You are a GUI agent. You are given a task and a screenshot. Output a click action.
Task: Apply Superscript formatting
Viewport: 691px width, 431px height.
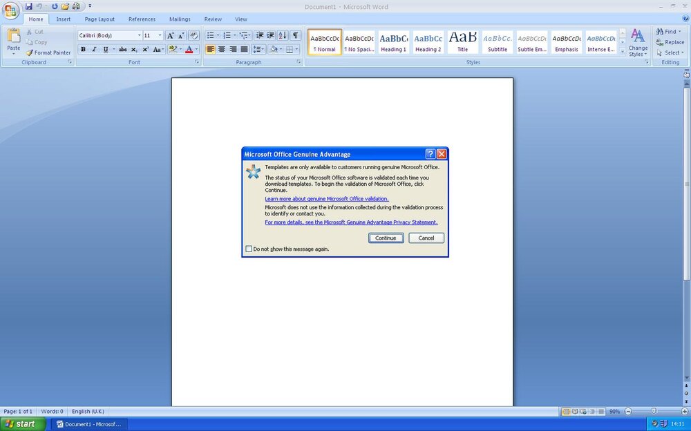[x=145, y=49]
